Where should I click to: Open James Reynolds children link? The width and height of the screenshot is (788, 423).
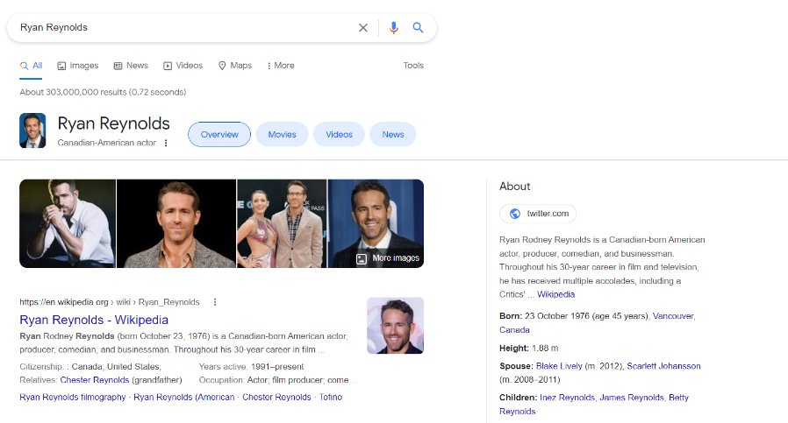[632, 398]
